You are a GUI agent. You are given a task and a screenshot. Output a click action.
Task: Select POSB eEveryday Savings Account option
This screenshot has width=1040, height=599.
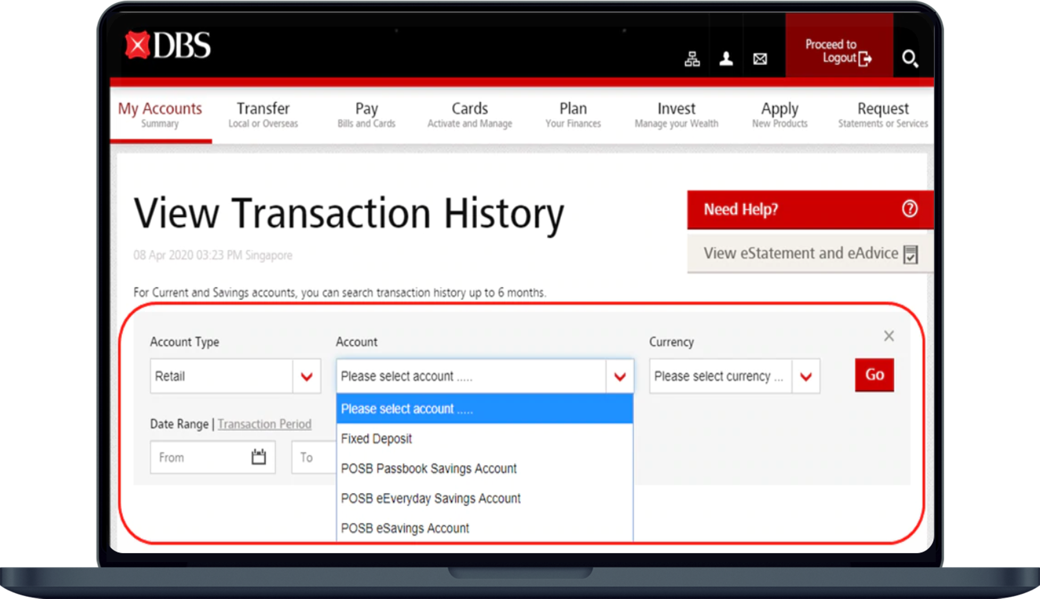pos(485,498)
